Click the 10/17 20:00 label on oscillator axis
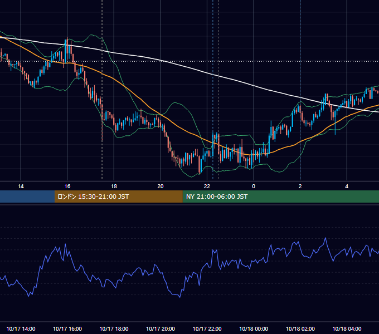The image size is (379, 334). [x=161, y=328]
